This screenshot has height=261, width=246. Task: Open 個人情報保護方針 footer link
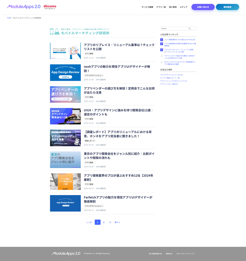pyautogui.click(x=155, y=254)
